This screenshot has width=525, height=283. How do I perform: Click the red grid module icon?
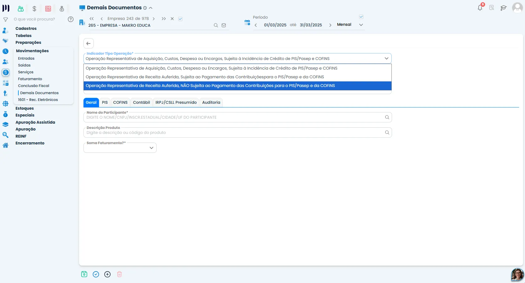click(48, 9)
